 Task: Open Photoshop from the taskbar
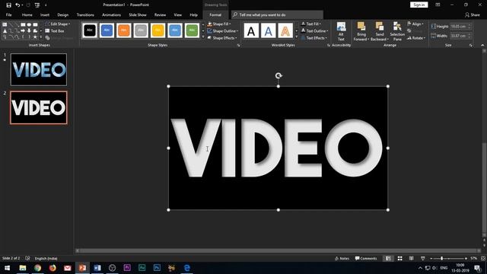157,268
